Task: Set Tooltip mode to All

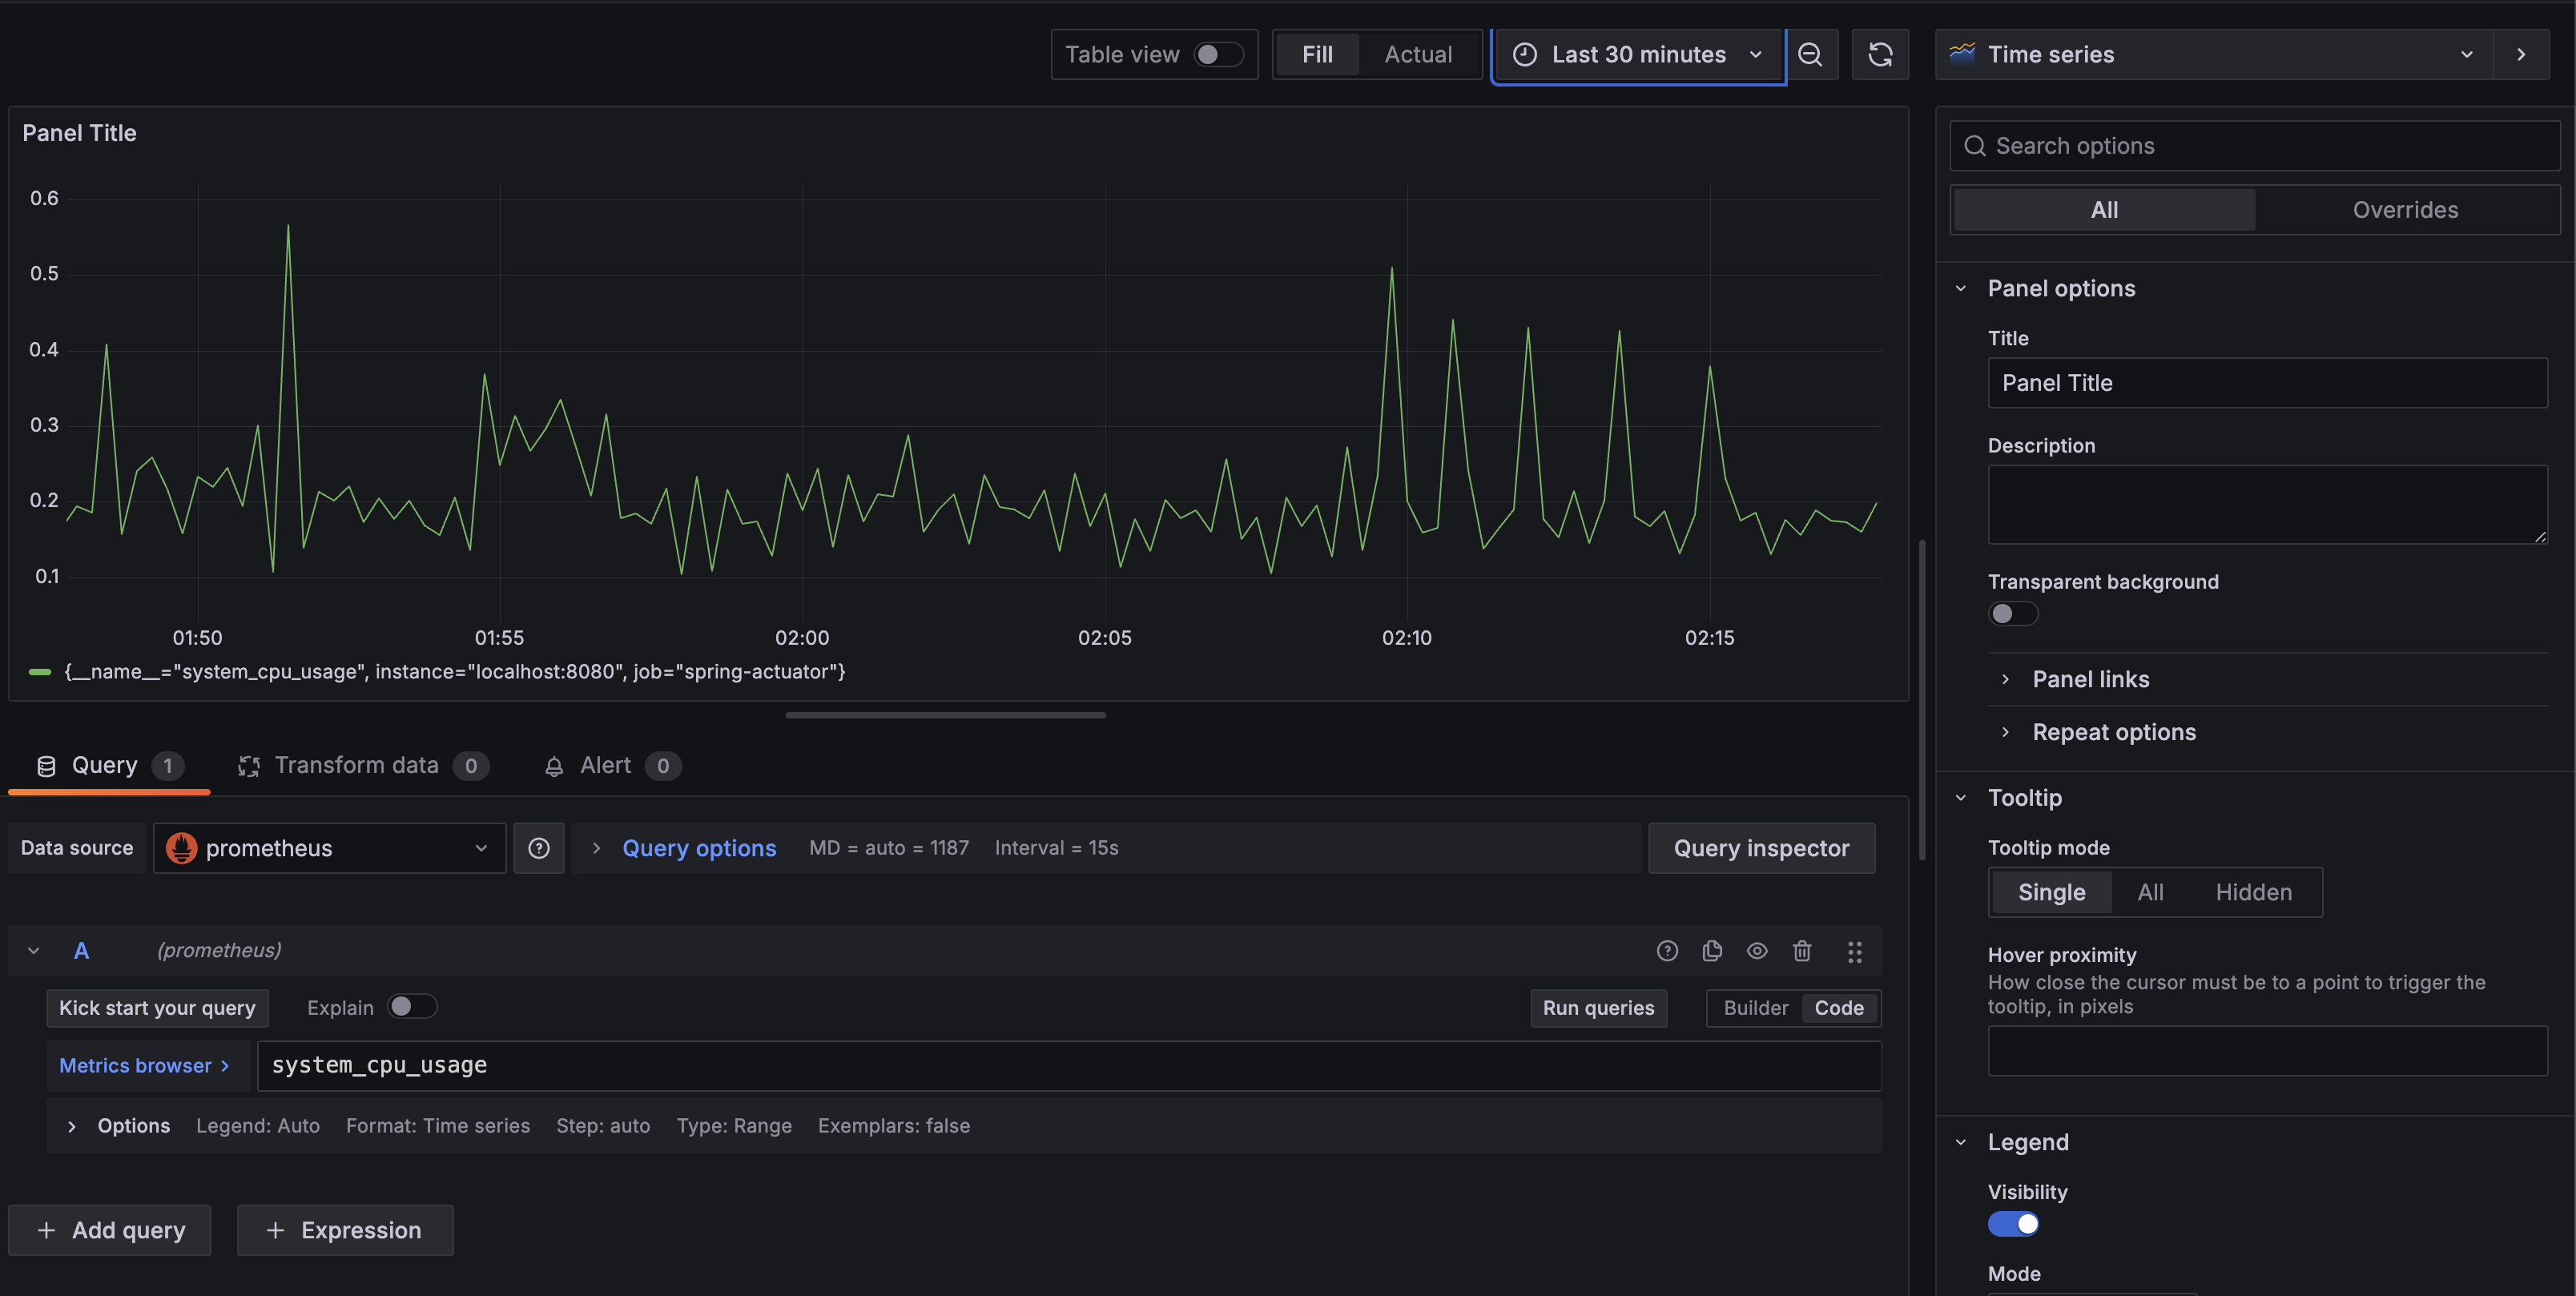Action: pos(2150,892)
